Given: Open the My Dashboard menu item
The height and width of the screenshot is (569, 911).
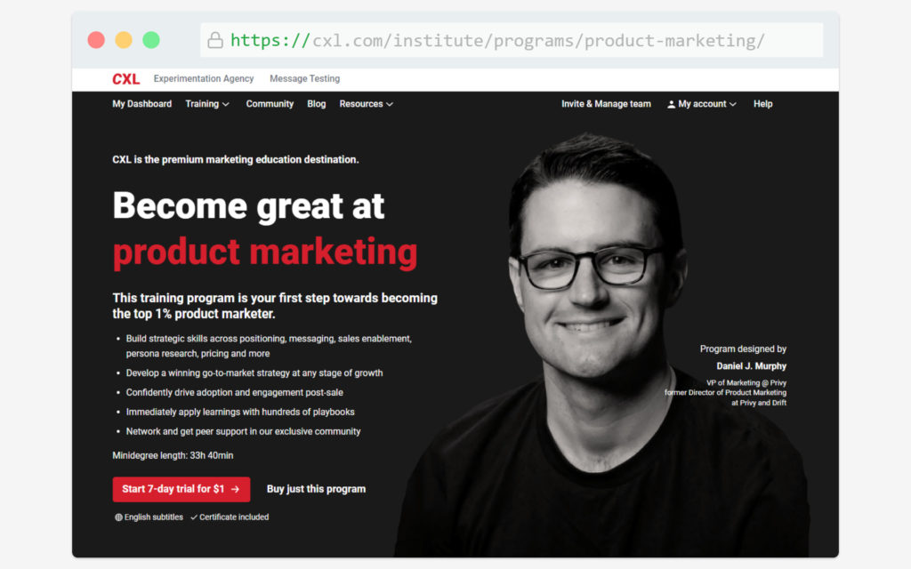Looking at the screenshot, I should [x=141, y=104].
